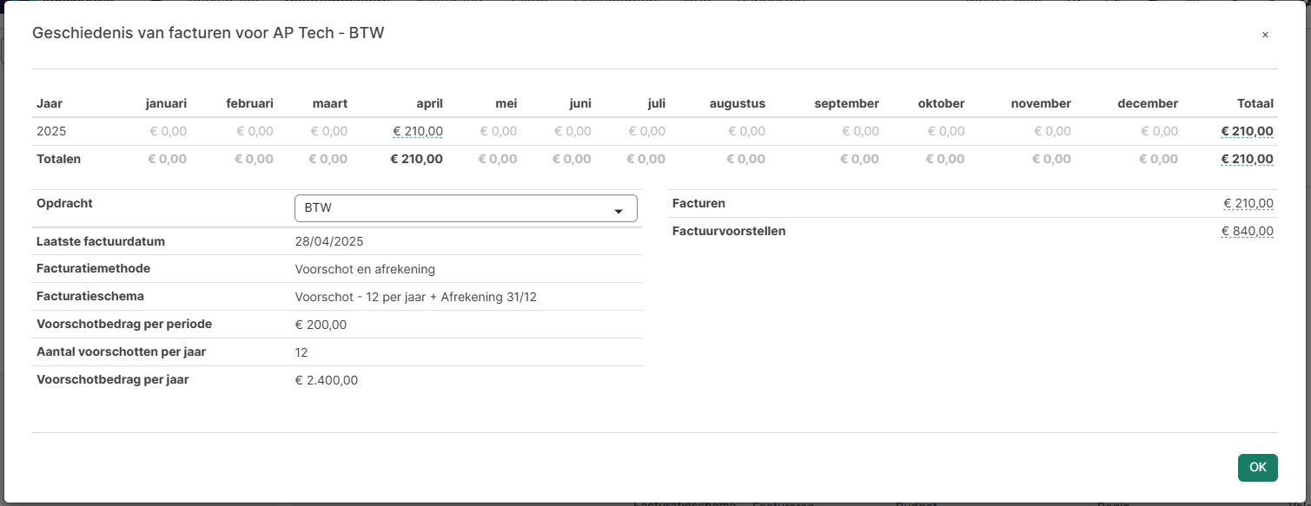Screen dimensions: 1311x506
Task: Click the december column header
Action: pyautogui.click(x=1148, y=103)
